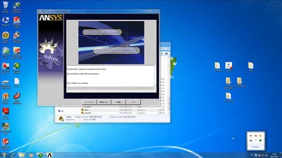This screenshot has height=158, width=282.
Task: Open the PhotoView 360 desktop shortcut
Action: point(17,37)
